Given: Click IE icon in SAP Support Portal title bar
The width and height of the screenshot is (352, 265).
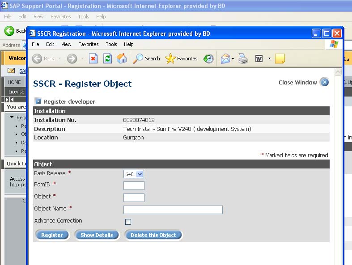Looking at the screenshot, I should [4, 6].
